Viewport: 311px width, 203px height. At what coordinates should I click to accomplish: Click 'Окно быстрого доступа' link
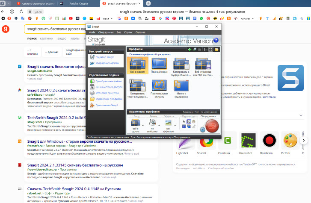109,87
